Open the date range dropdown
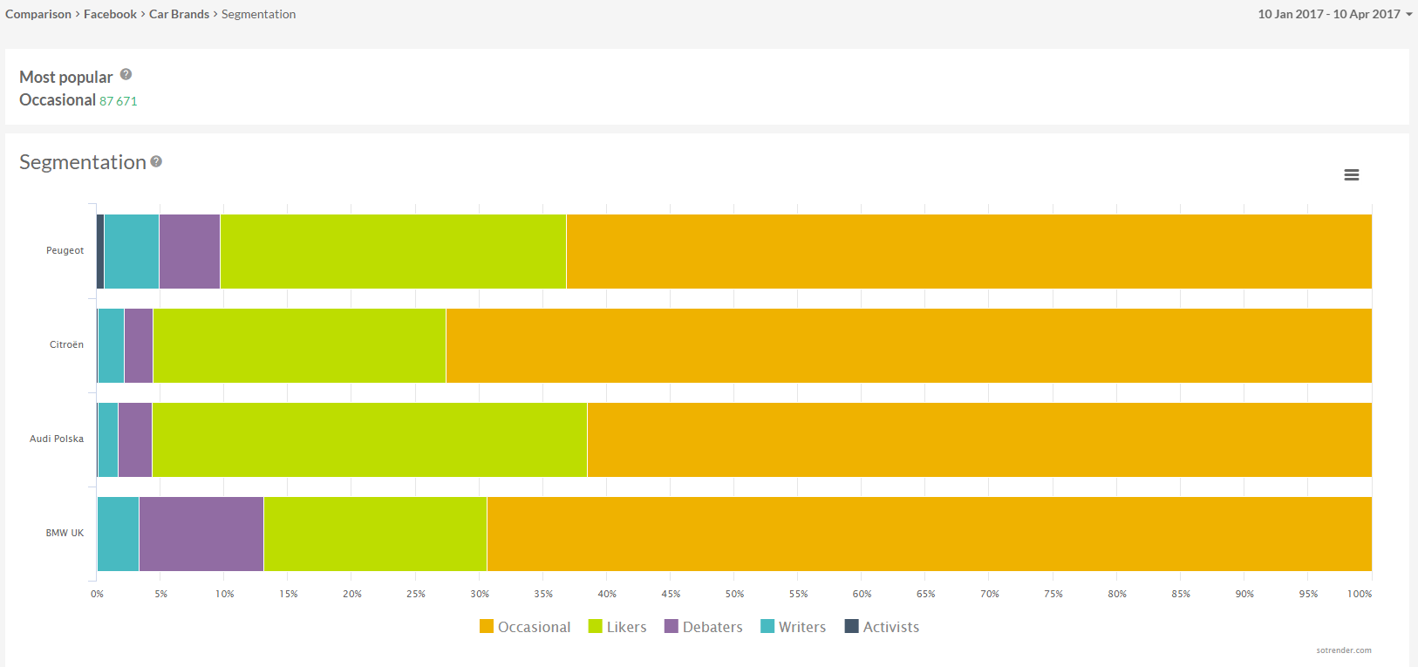Screen dimensions: 1418x667 coord(1334,14)
